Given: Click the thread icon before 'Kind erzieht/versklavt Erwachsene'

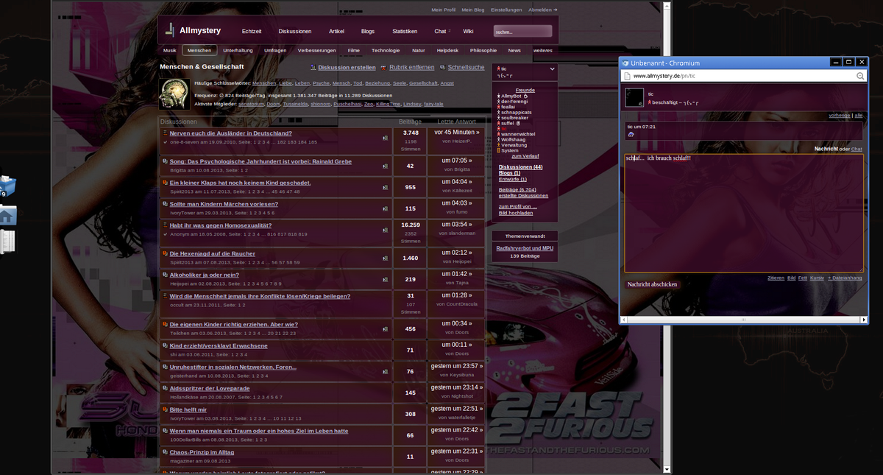Looking at the screenshot, I should coord(165,345).
